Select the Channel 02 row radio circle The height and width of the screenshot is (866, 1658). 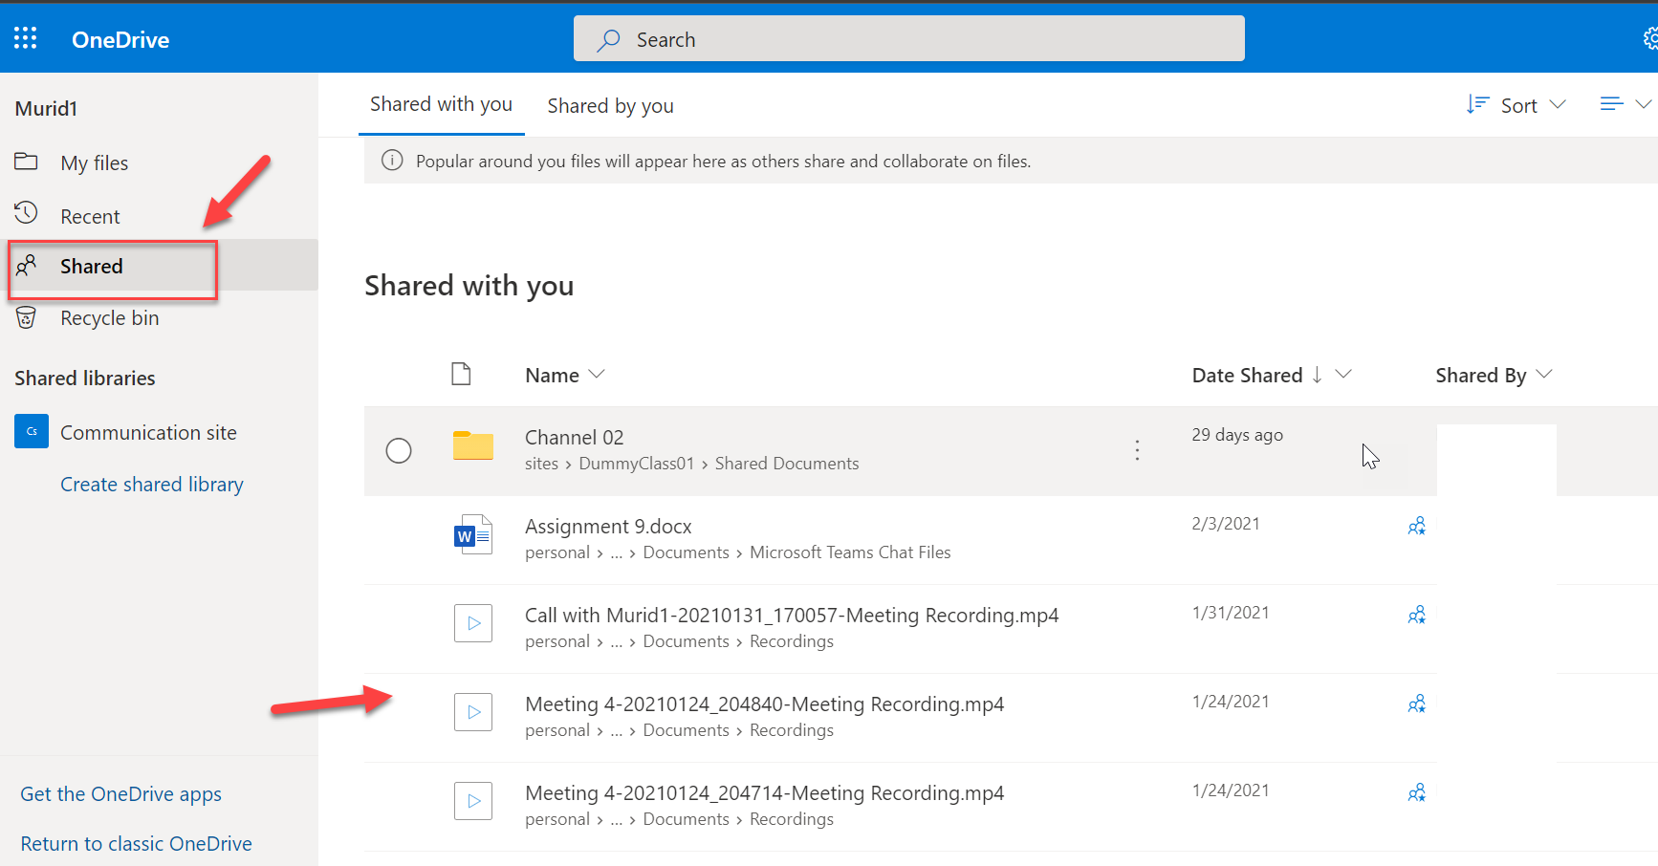click(x=399, y=450)
